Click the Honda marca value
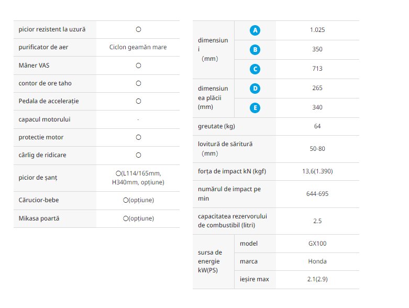 coord(317,261)
